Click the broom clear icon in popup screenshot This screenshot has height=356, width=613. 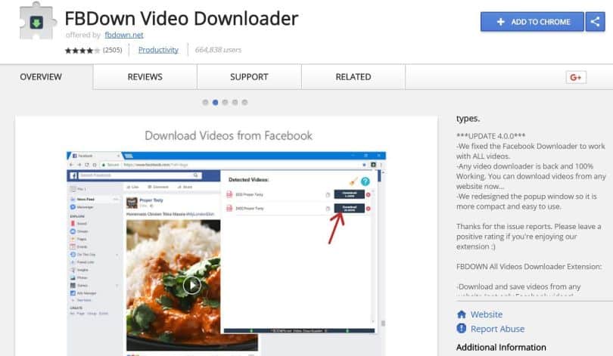coord(353,181)
